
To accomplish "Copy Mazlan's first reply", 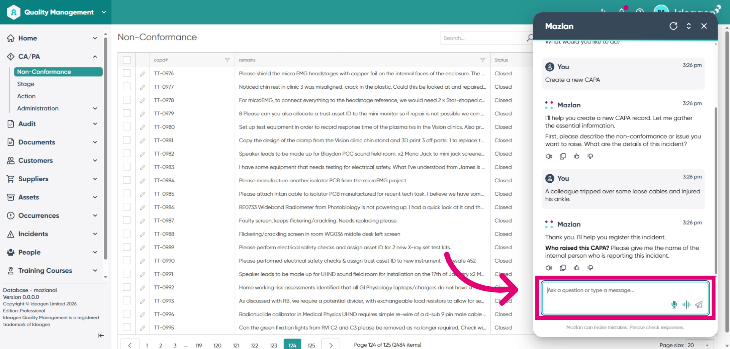I will [563, 156].
